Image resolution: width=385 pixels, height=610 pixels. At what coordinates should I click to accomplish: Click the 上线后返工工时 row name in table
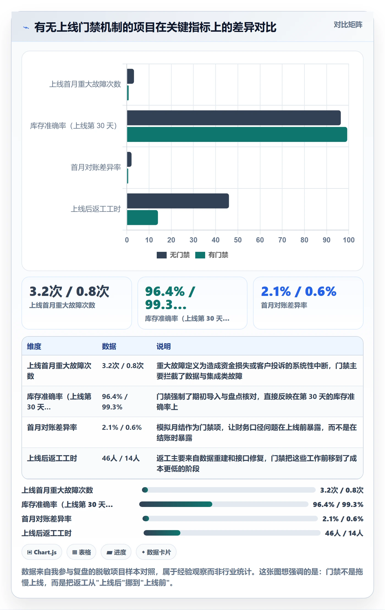click(x=52, y=458)
